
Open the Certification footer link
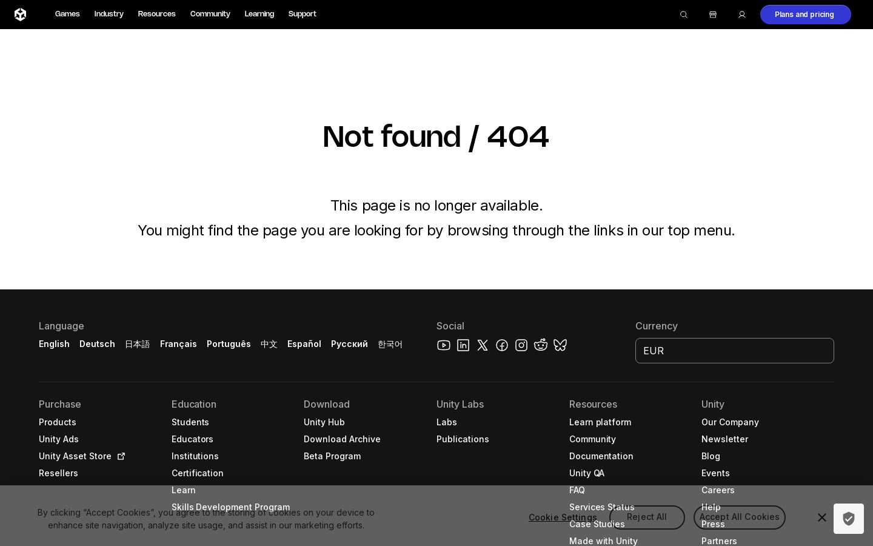coord(198,473)
